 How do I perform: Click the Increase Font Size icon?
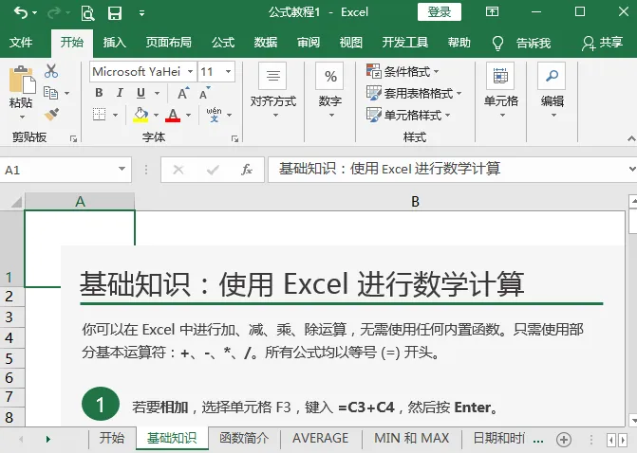point(183,93)
